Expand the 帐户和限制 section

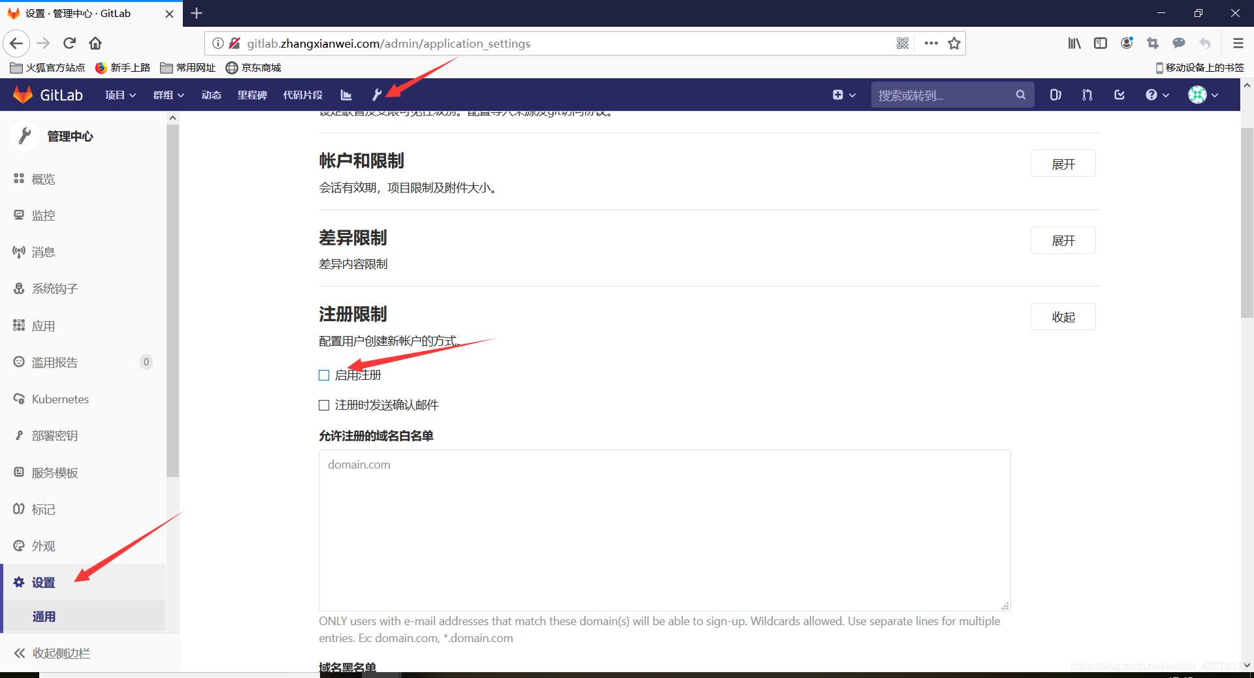(1063, 163)
